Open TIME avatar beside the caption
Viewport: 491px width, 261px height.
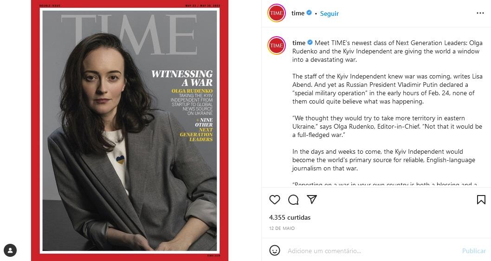(277, 46)
